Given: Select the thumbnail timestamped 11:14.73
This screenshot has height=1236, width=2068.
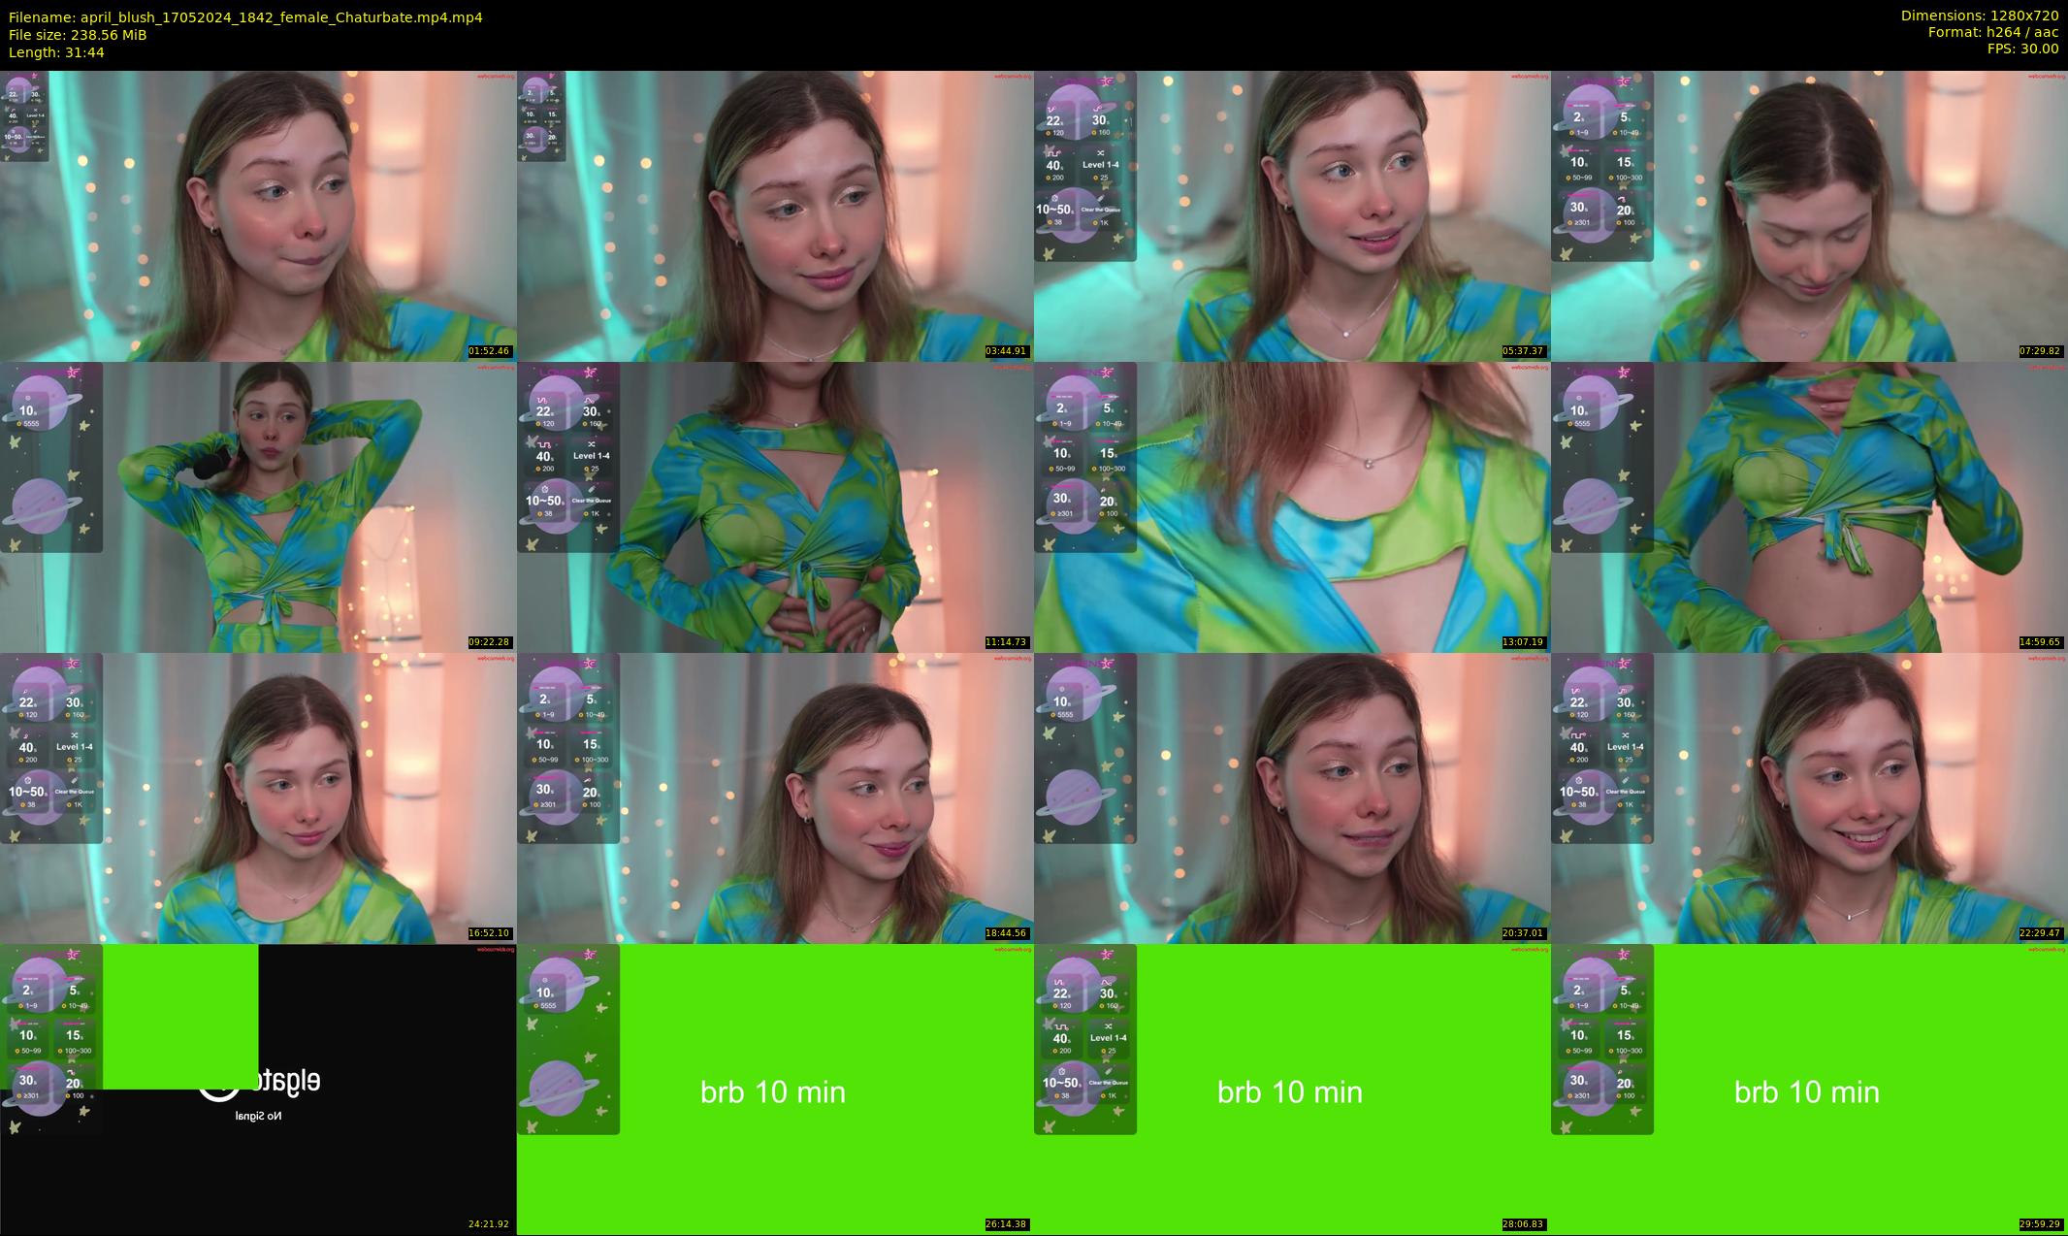Looking at the screenshot, I should point(775,506).
